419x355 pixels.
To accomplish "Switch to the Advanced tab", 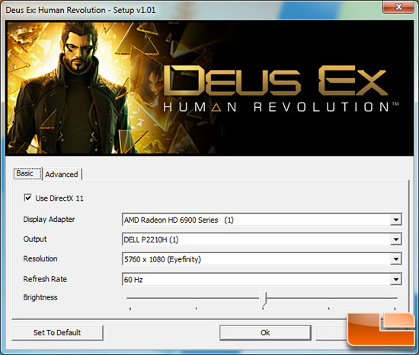I will tap(62, 174).
